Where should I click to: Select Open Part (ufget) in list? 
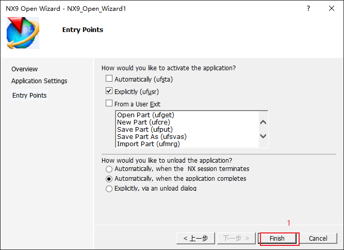pos(145,115)
